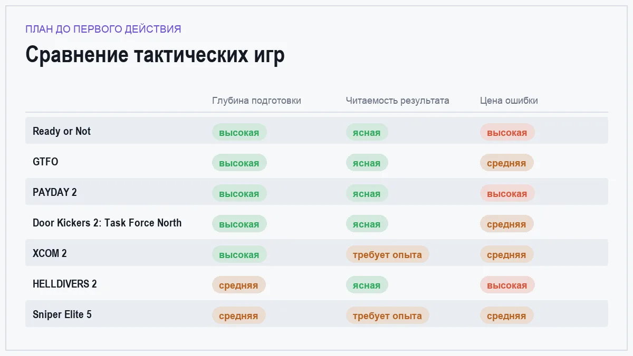This screenshot has width=633, height=356.
Task: Click 'высокая' depth badge in PAYDAY 2 row
Action: [x=239, y=193]
